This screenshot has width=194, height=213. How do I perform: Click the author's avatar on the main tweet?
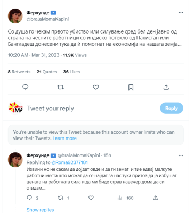(x=15, y=16)
